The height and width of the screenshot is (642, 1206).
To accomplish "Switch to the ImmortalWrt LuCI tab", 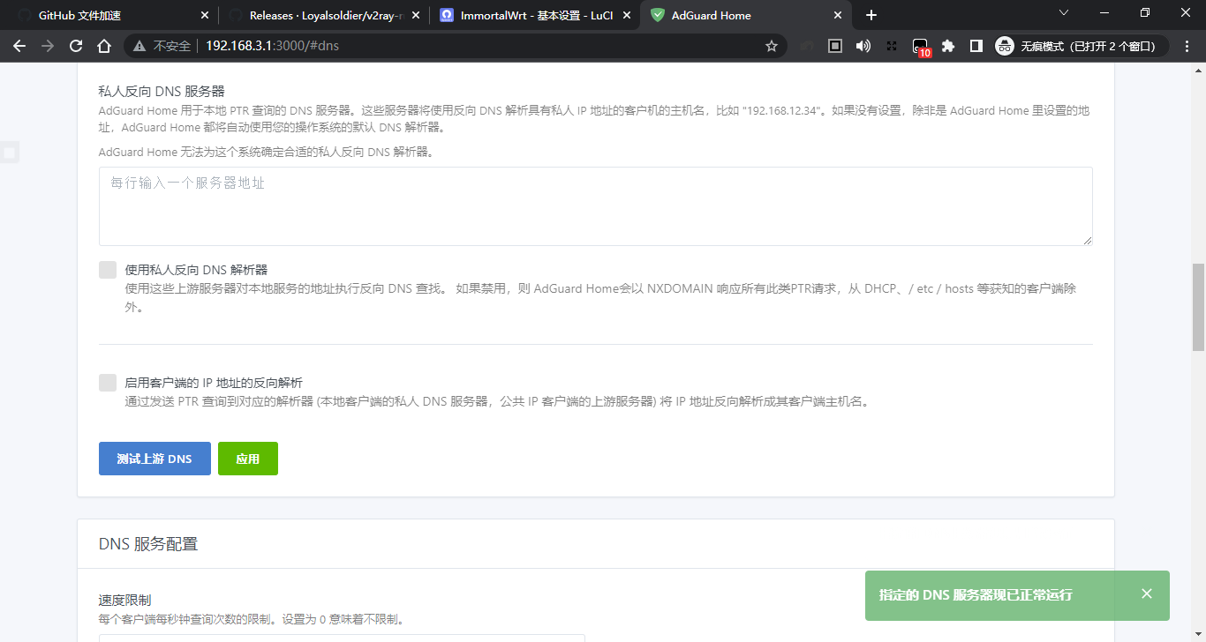I will coord(530,14).
